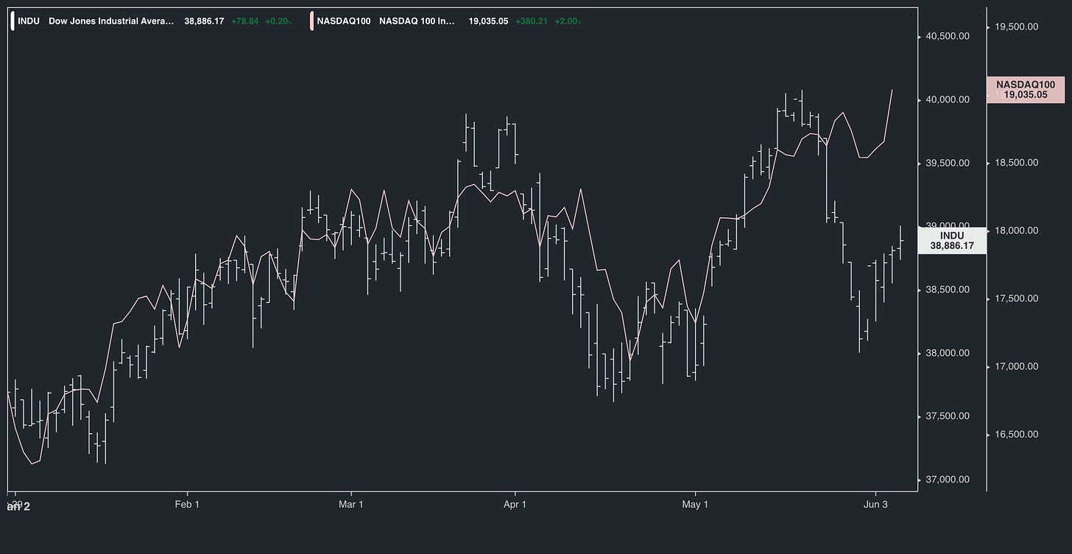The width and height of the screenshot is (1072, 554).
Task: Click the 18,000.00 right axis label
Action: click(1016, 231)
